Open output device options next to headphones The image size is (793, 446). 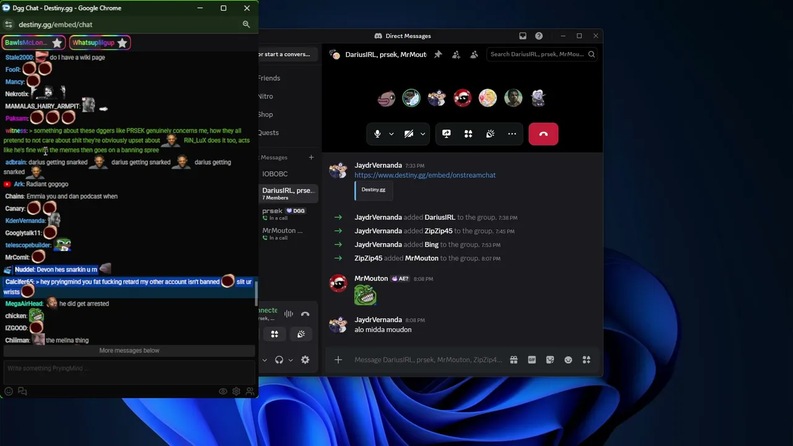(290, 360)
